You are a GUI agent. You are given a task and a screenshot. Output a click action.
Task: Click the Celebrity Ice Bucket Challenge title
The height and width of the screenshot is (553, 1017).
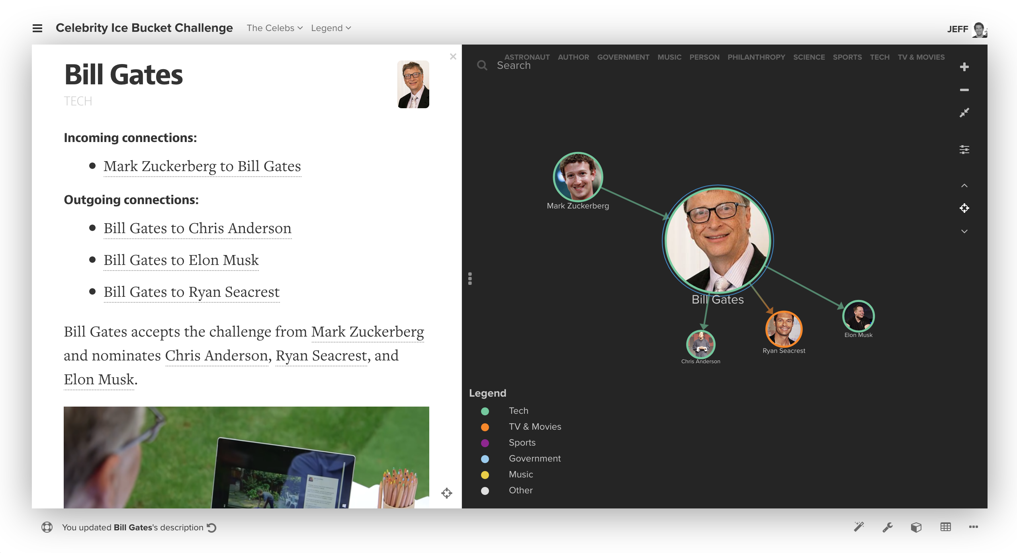pos(144,28)
